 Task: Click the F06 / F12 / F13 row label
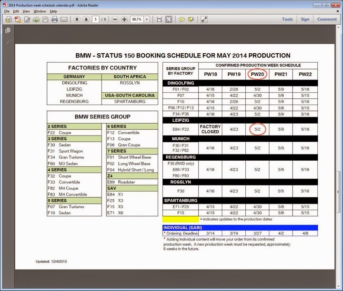click(181, 108)
